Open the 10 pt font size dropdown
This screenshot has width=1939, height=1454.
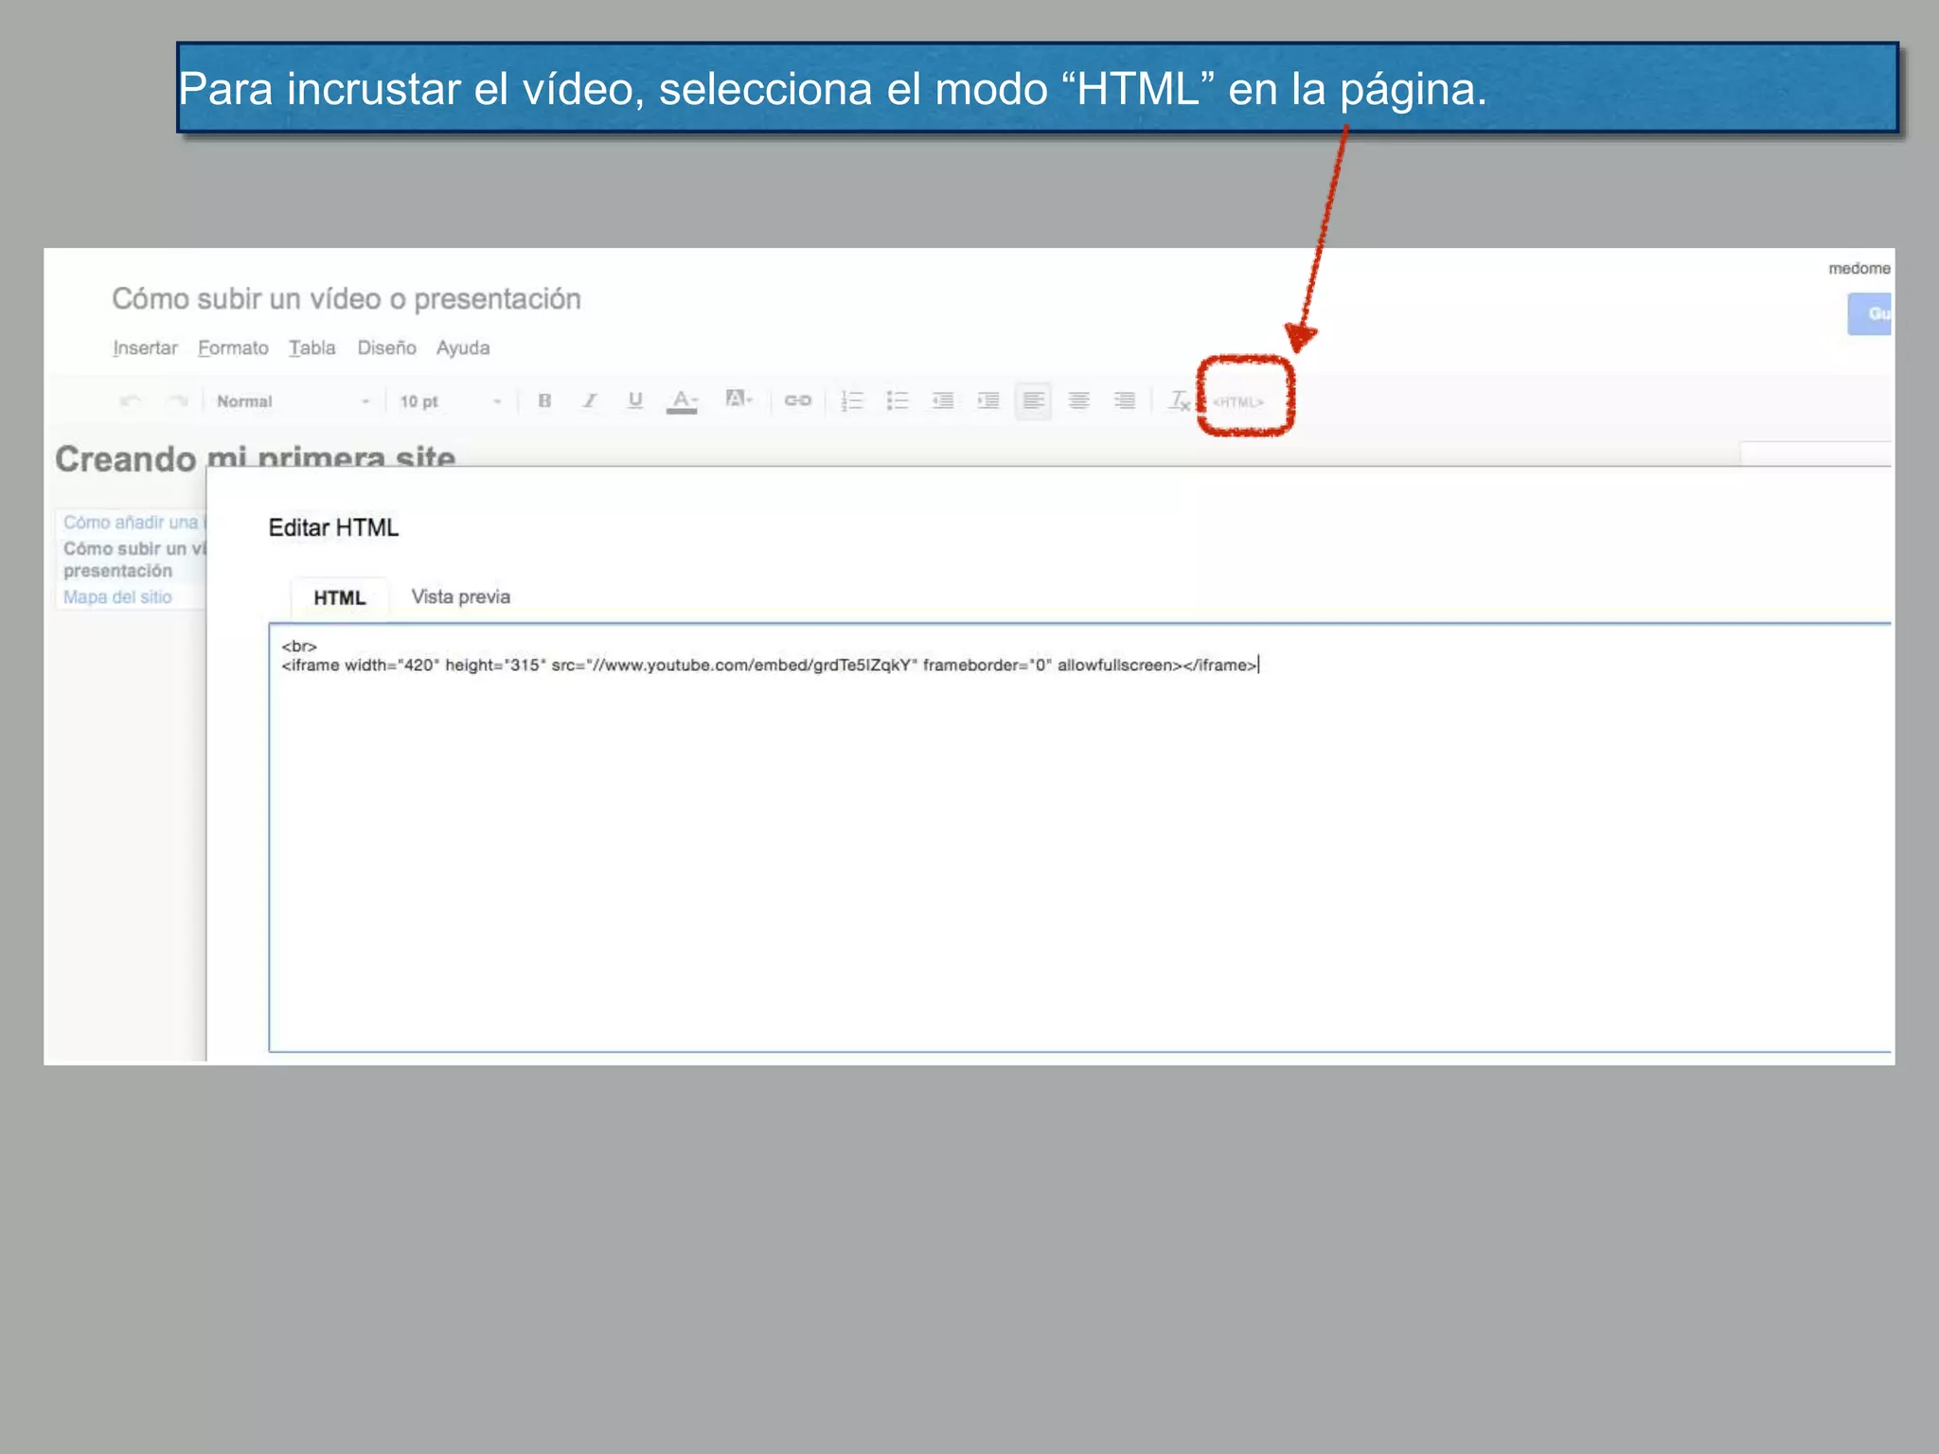coord(450,401)
